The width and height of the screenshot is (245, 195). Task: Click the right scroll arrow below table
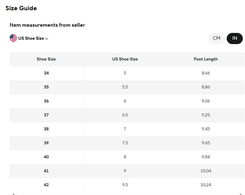pos(241,194)
